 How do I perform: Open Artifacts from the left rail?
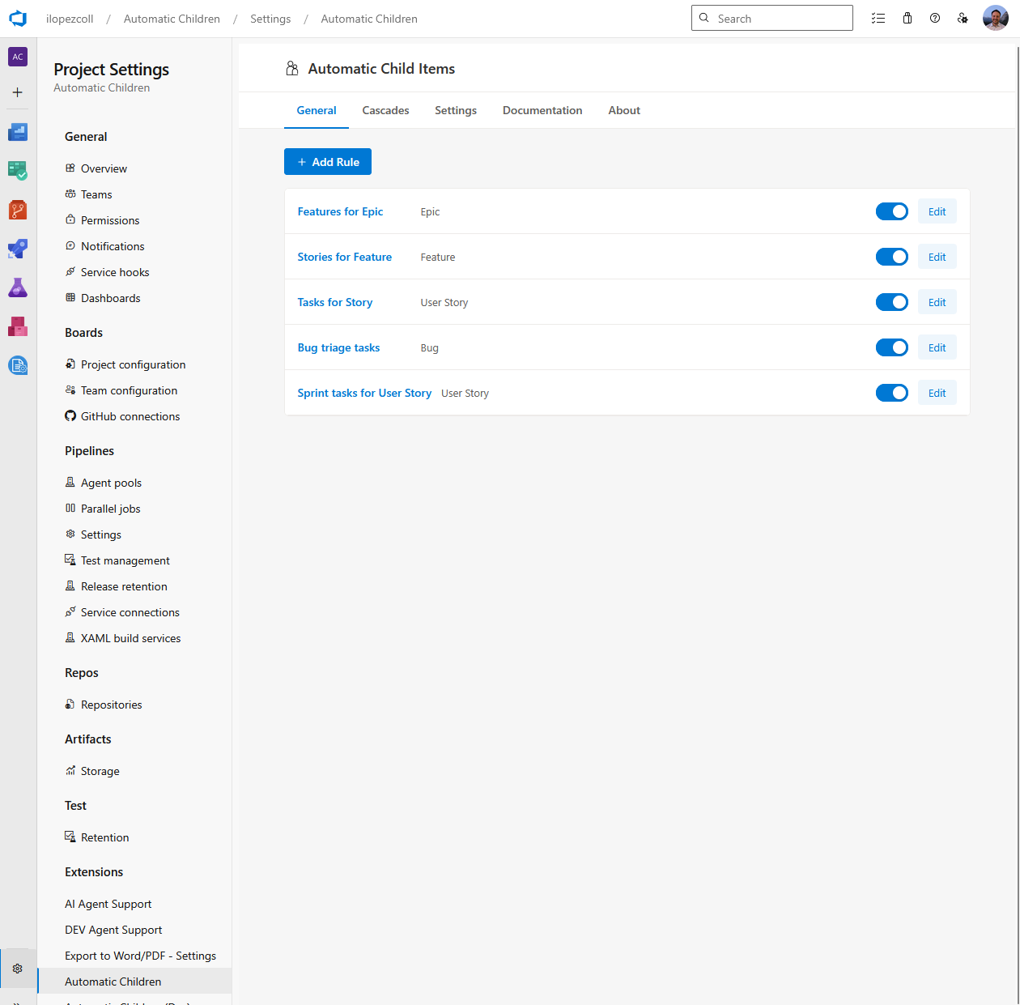click(17, 326)
